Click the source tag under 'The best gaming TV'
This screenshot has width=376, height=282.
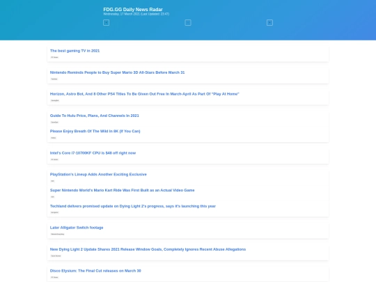(x=55, y=57)
